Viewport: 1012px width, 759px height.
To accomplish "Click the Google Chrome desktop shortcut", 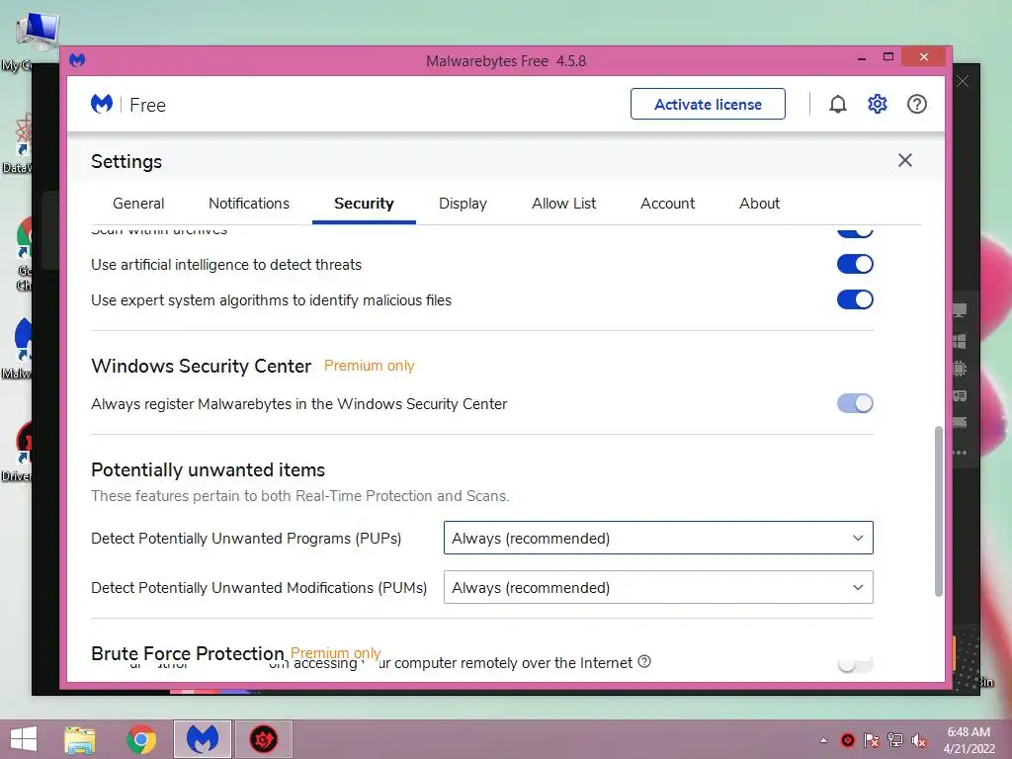I will point(25,239).
